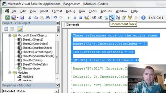Viewport: 166px width, 93px height.
Task: Click the Paste toolbar icon
Action: tap(42, 18)
